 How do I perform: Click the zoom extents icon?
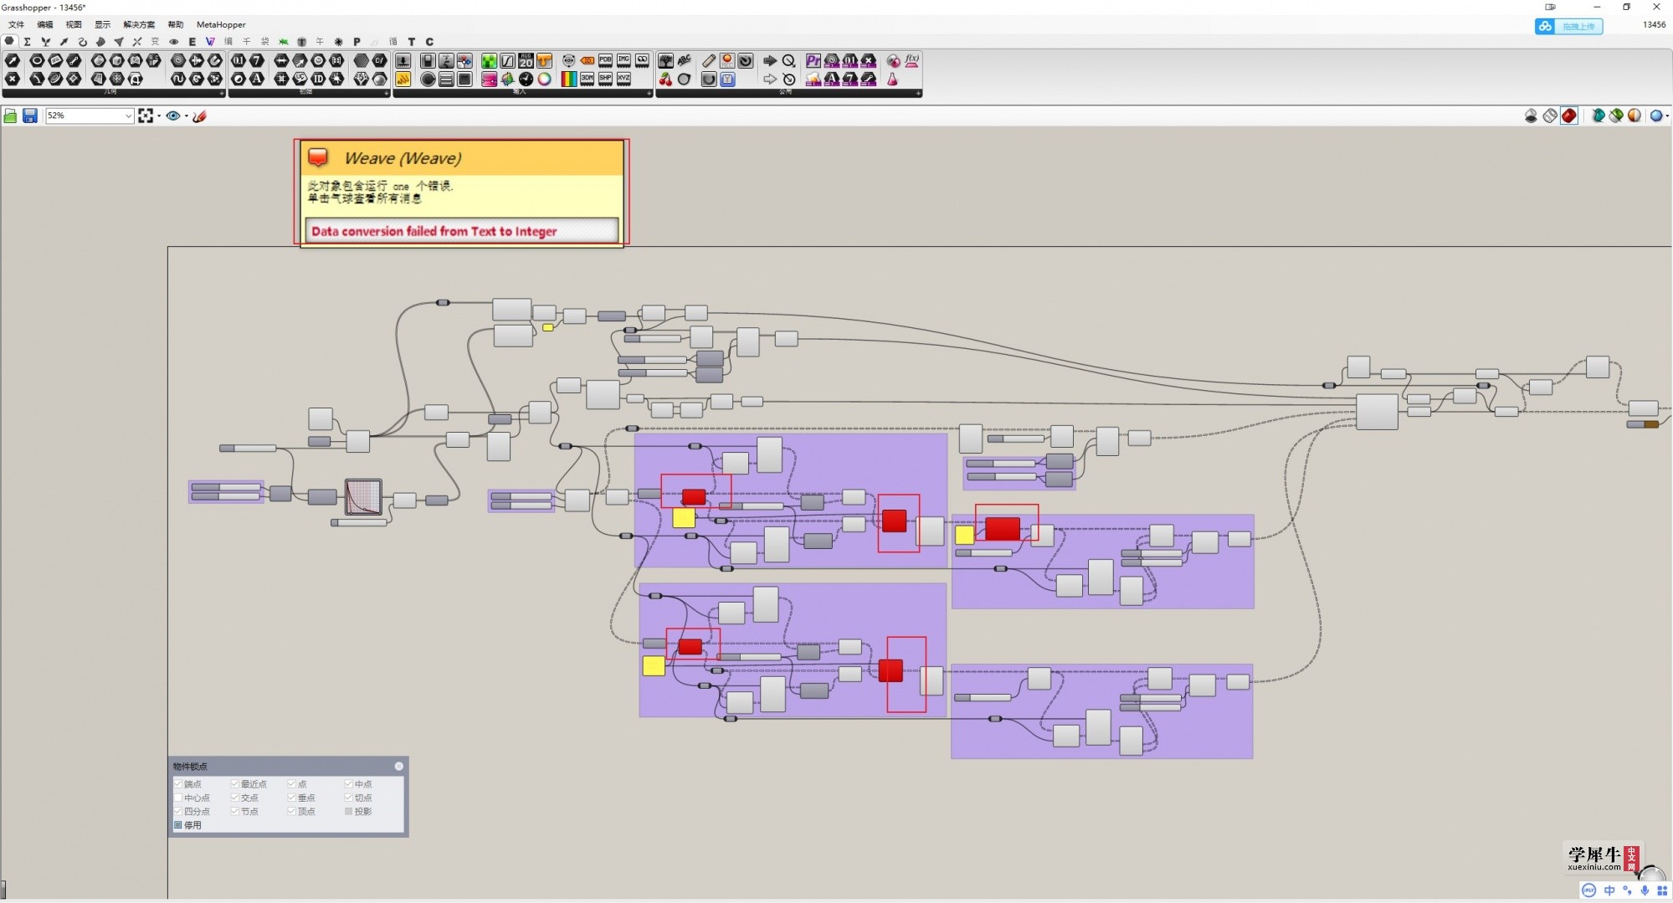(x=146, y=115)
